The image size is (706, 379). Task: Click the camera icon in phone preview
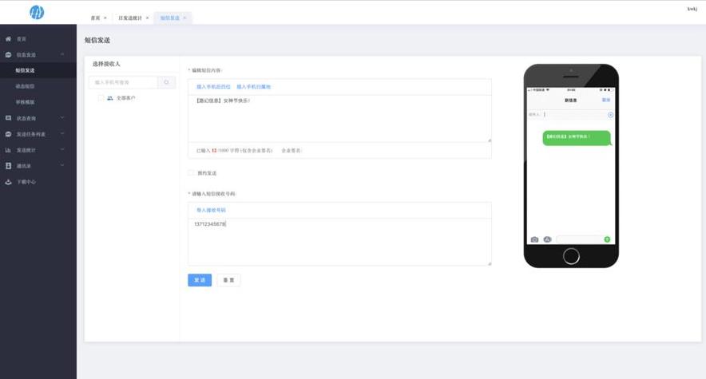(534, 239)
